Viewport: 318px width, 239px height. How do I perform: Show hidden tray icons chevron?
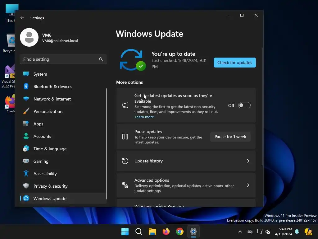pos(240,232)
